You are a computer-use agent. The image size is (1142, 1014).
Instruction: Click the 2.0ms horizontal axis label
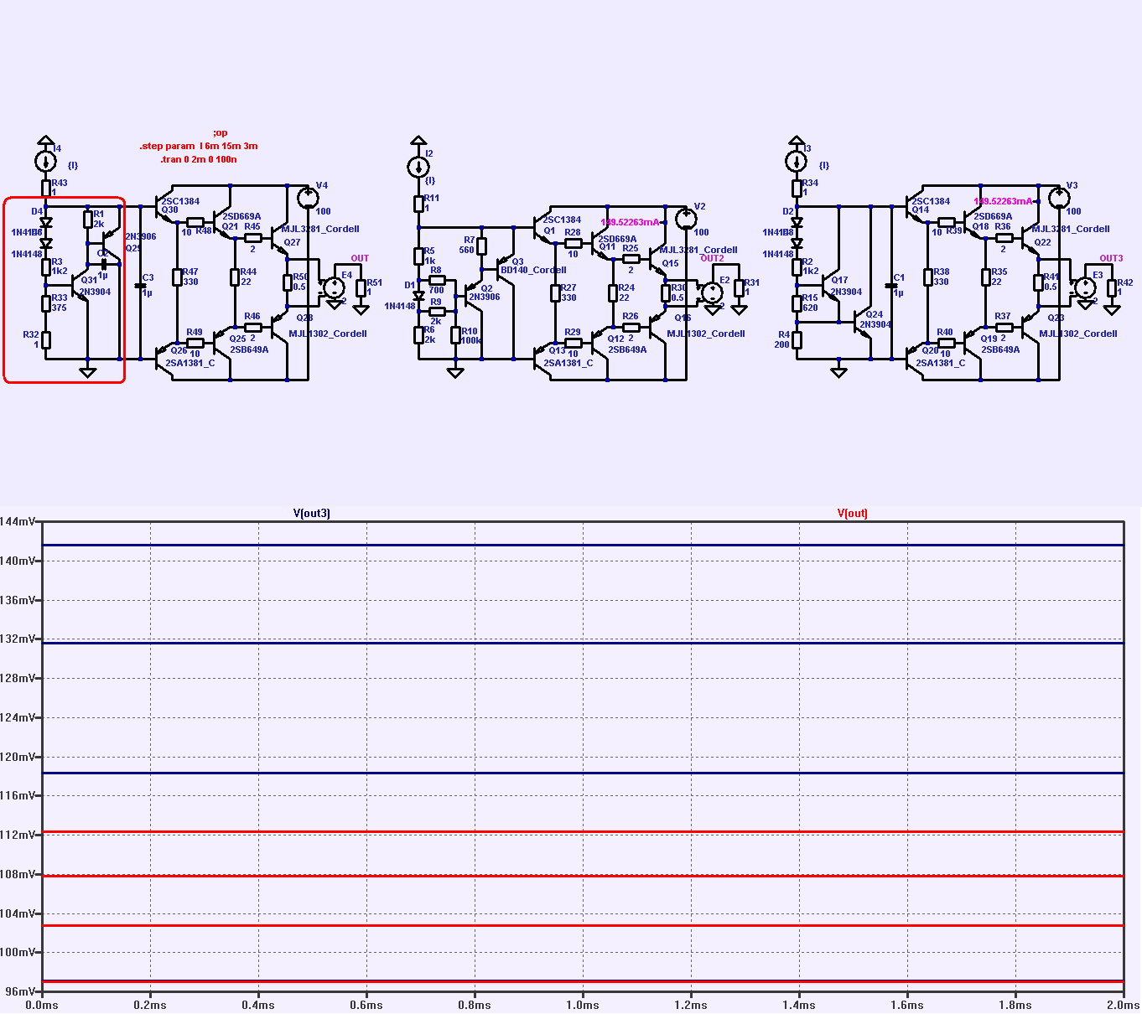point(1123,1005)
